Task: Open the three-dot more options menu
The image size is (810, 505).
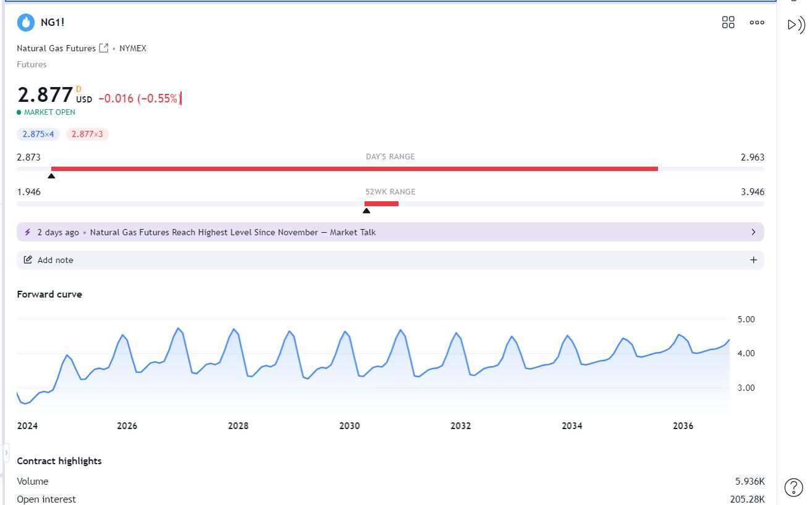Action: 756,23
